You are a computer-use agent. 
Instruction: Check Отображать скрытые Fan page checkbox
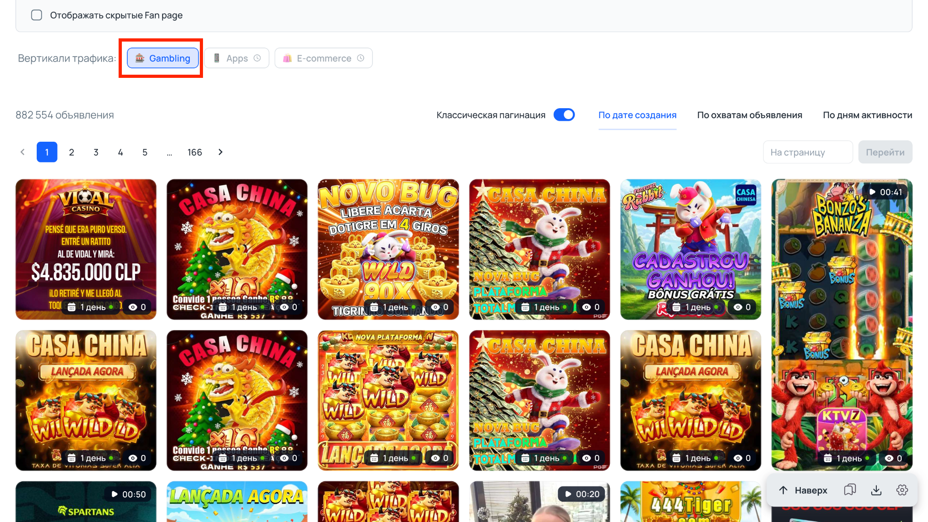37,15
